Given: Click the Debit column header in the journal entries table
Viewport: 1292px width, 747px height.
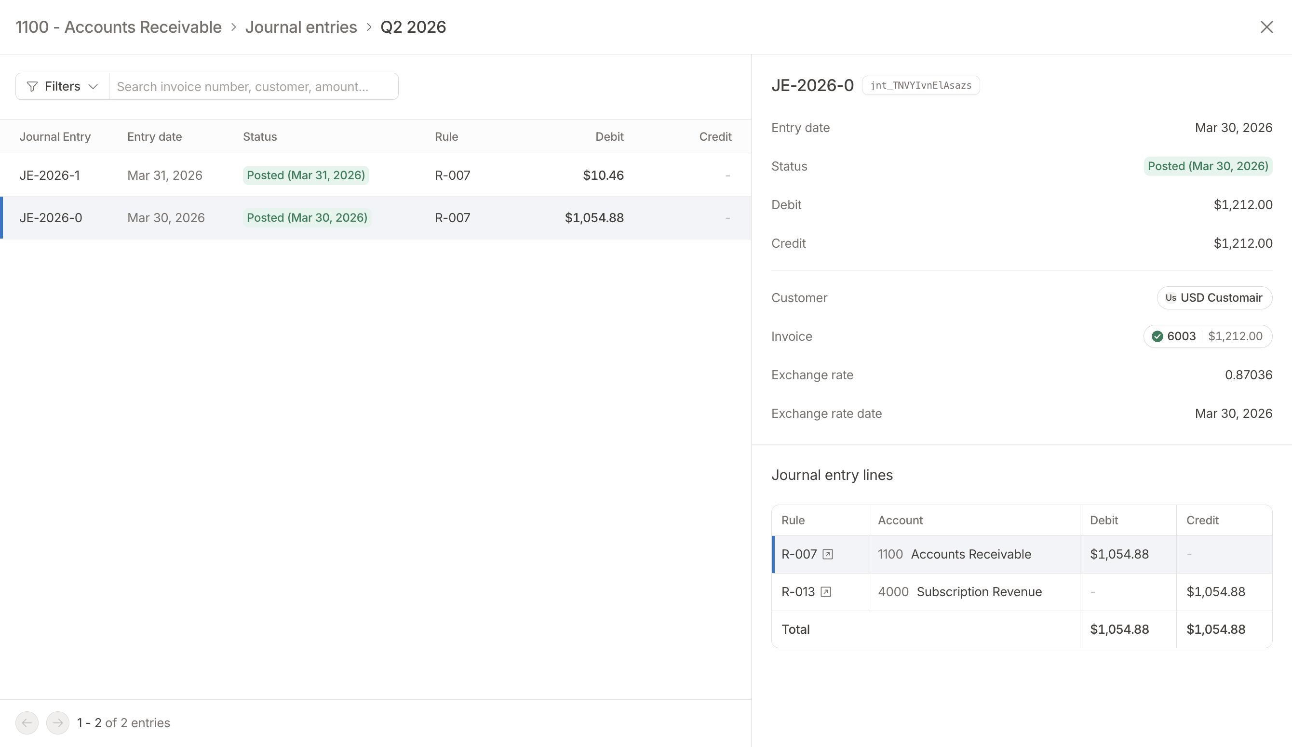Looking at the screenshot, I should [x=609, y=137].
